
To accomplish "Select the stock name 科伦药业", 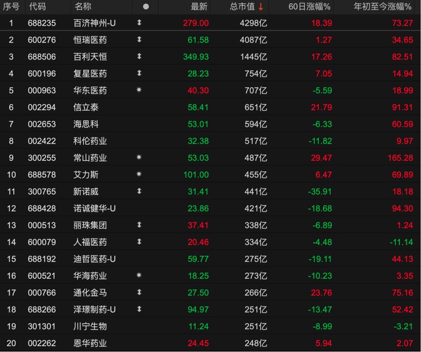I will point(90,141).
